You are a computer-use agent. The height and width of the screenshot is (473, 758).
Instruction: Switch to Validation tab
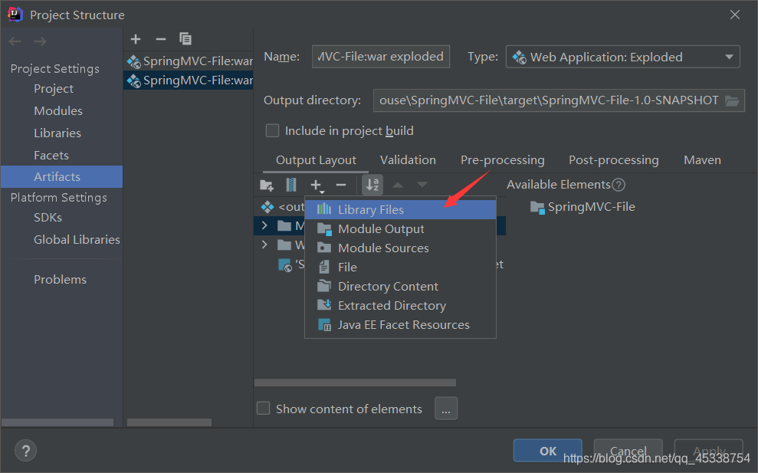[408, 160]
